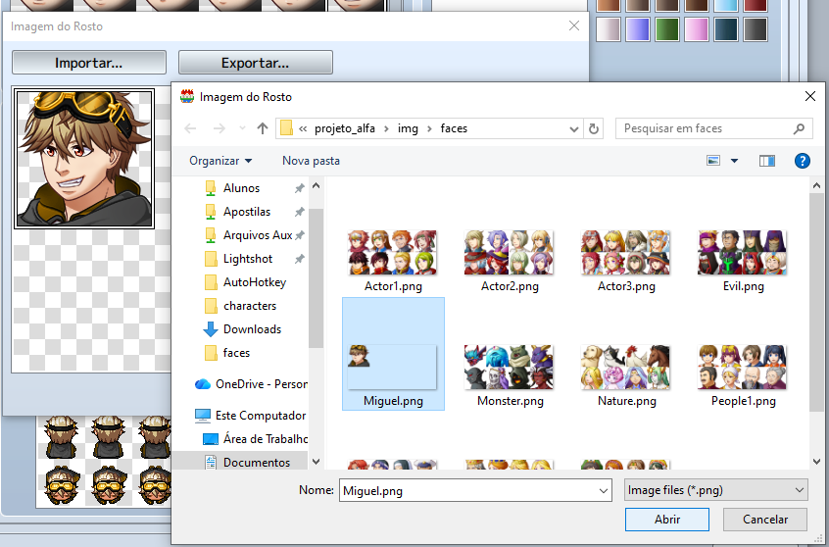This screenshot has width=829, height=547.
Task: Open help with the question mark icon
Action: tap(802, 161)
